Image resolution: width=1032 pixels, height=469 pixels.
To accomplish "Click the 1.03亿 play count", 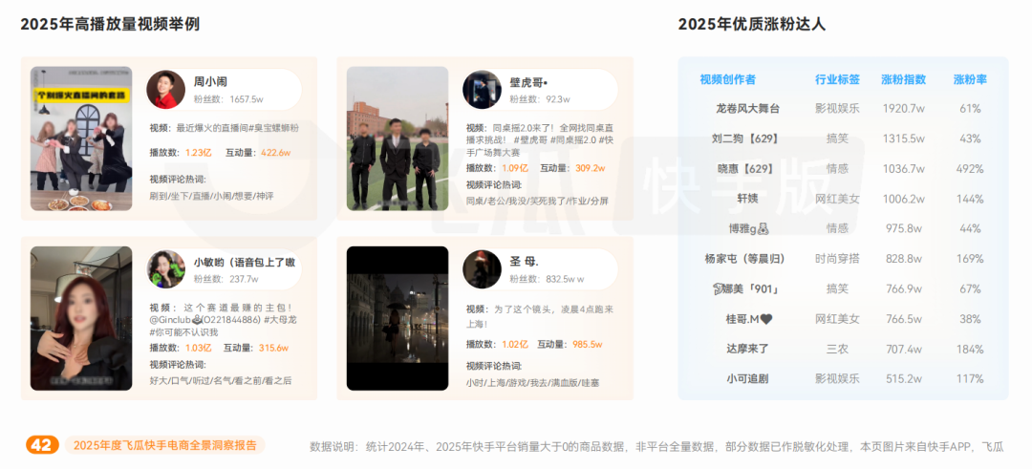I will [x=198, y=348].
